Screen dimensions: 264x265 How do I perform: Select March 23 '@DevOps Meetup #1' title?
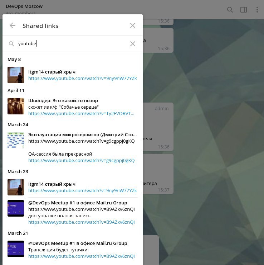[78, 203]
